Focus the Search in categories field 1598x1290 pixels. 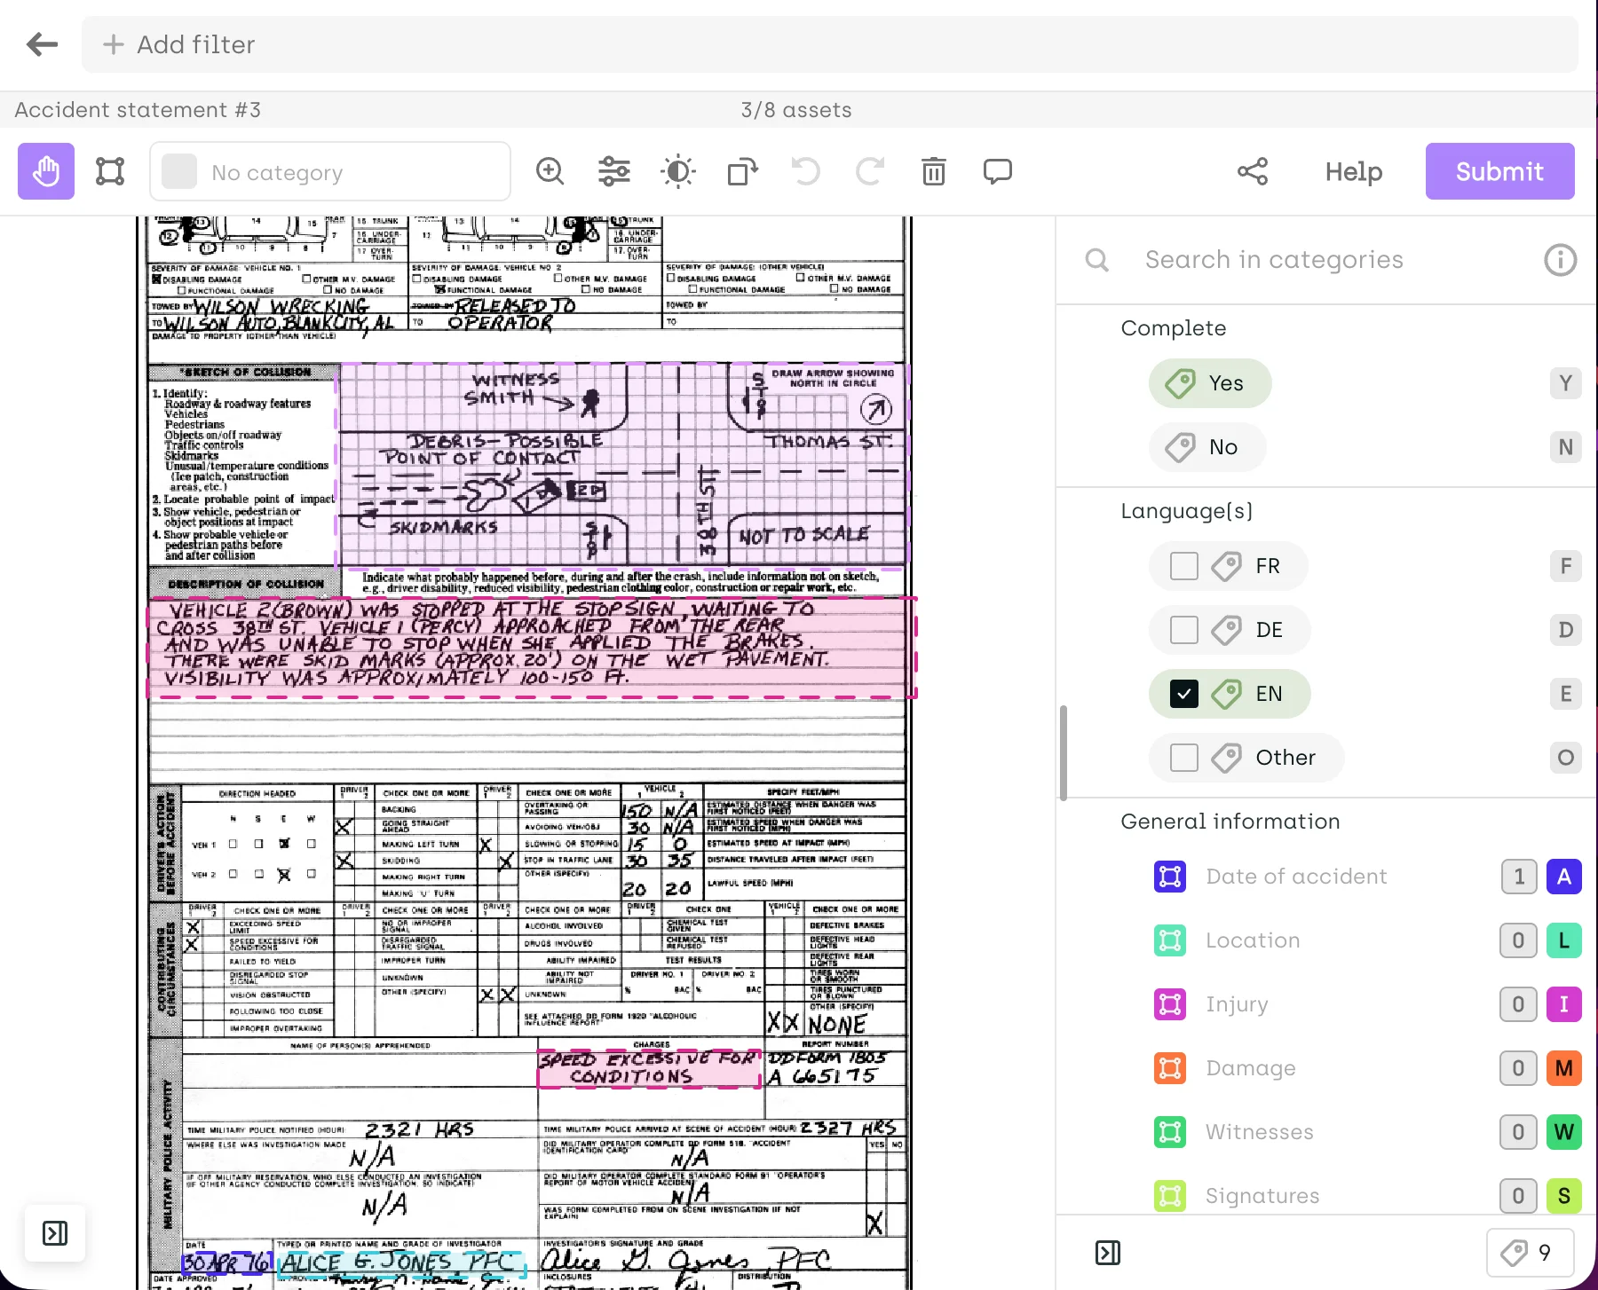pos(1274,260)
